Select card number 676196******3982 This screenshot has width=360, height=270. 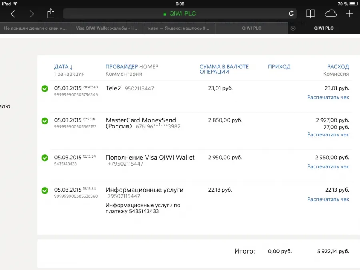click(x=158, y=126)
